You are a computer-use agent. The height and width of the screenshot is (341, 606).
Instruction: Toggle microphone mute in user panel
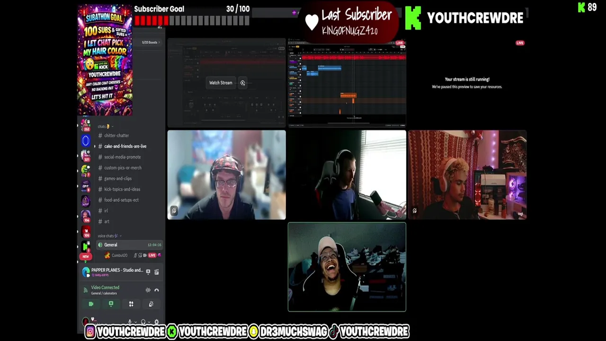click(129, 322)
